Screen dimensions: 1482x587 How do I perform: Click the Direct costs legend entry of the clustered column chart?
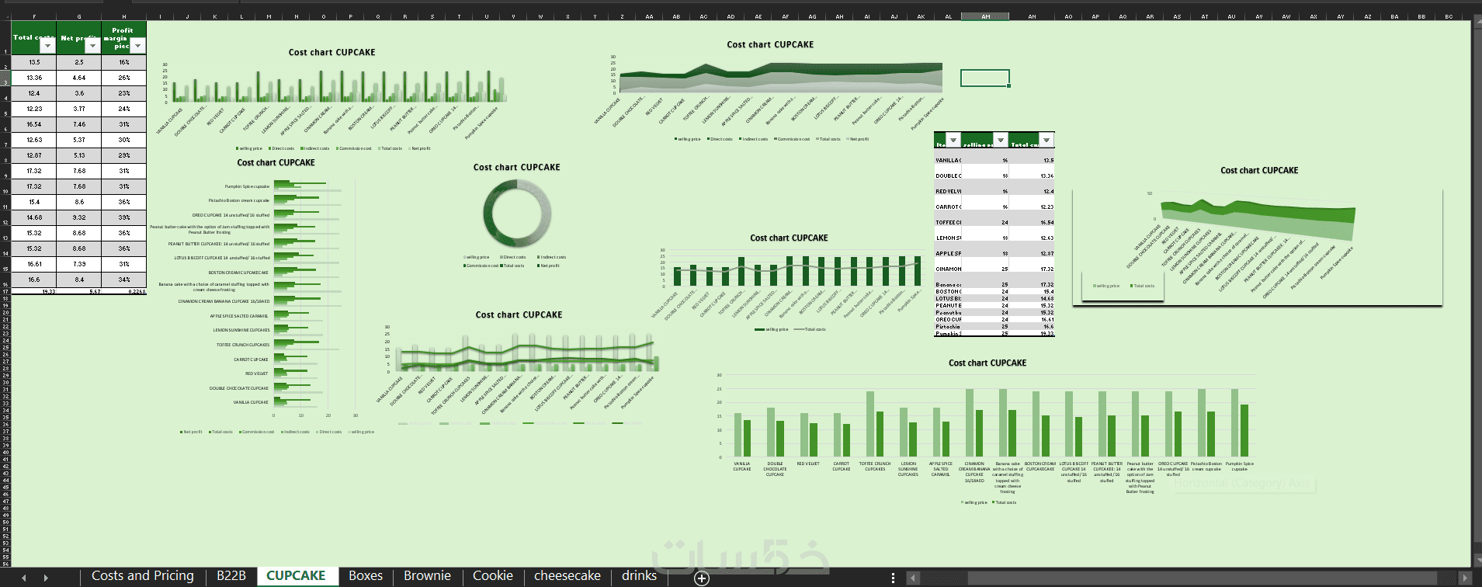point(282,148)
